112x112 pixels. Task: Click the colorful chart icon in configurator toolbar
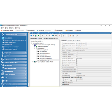(x=70, y=36)
